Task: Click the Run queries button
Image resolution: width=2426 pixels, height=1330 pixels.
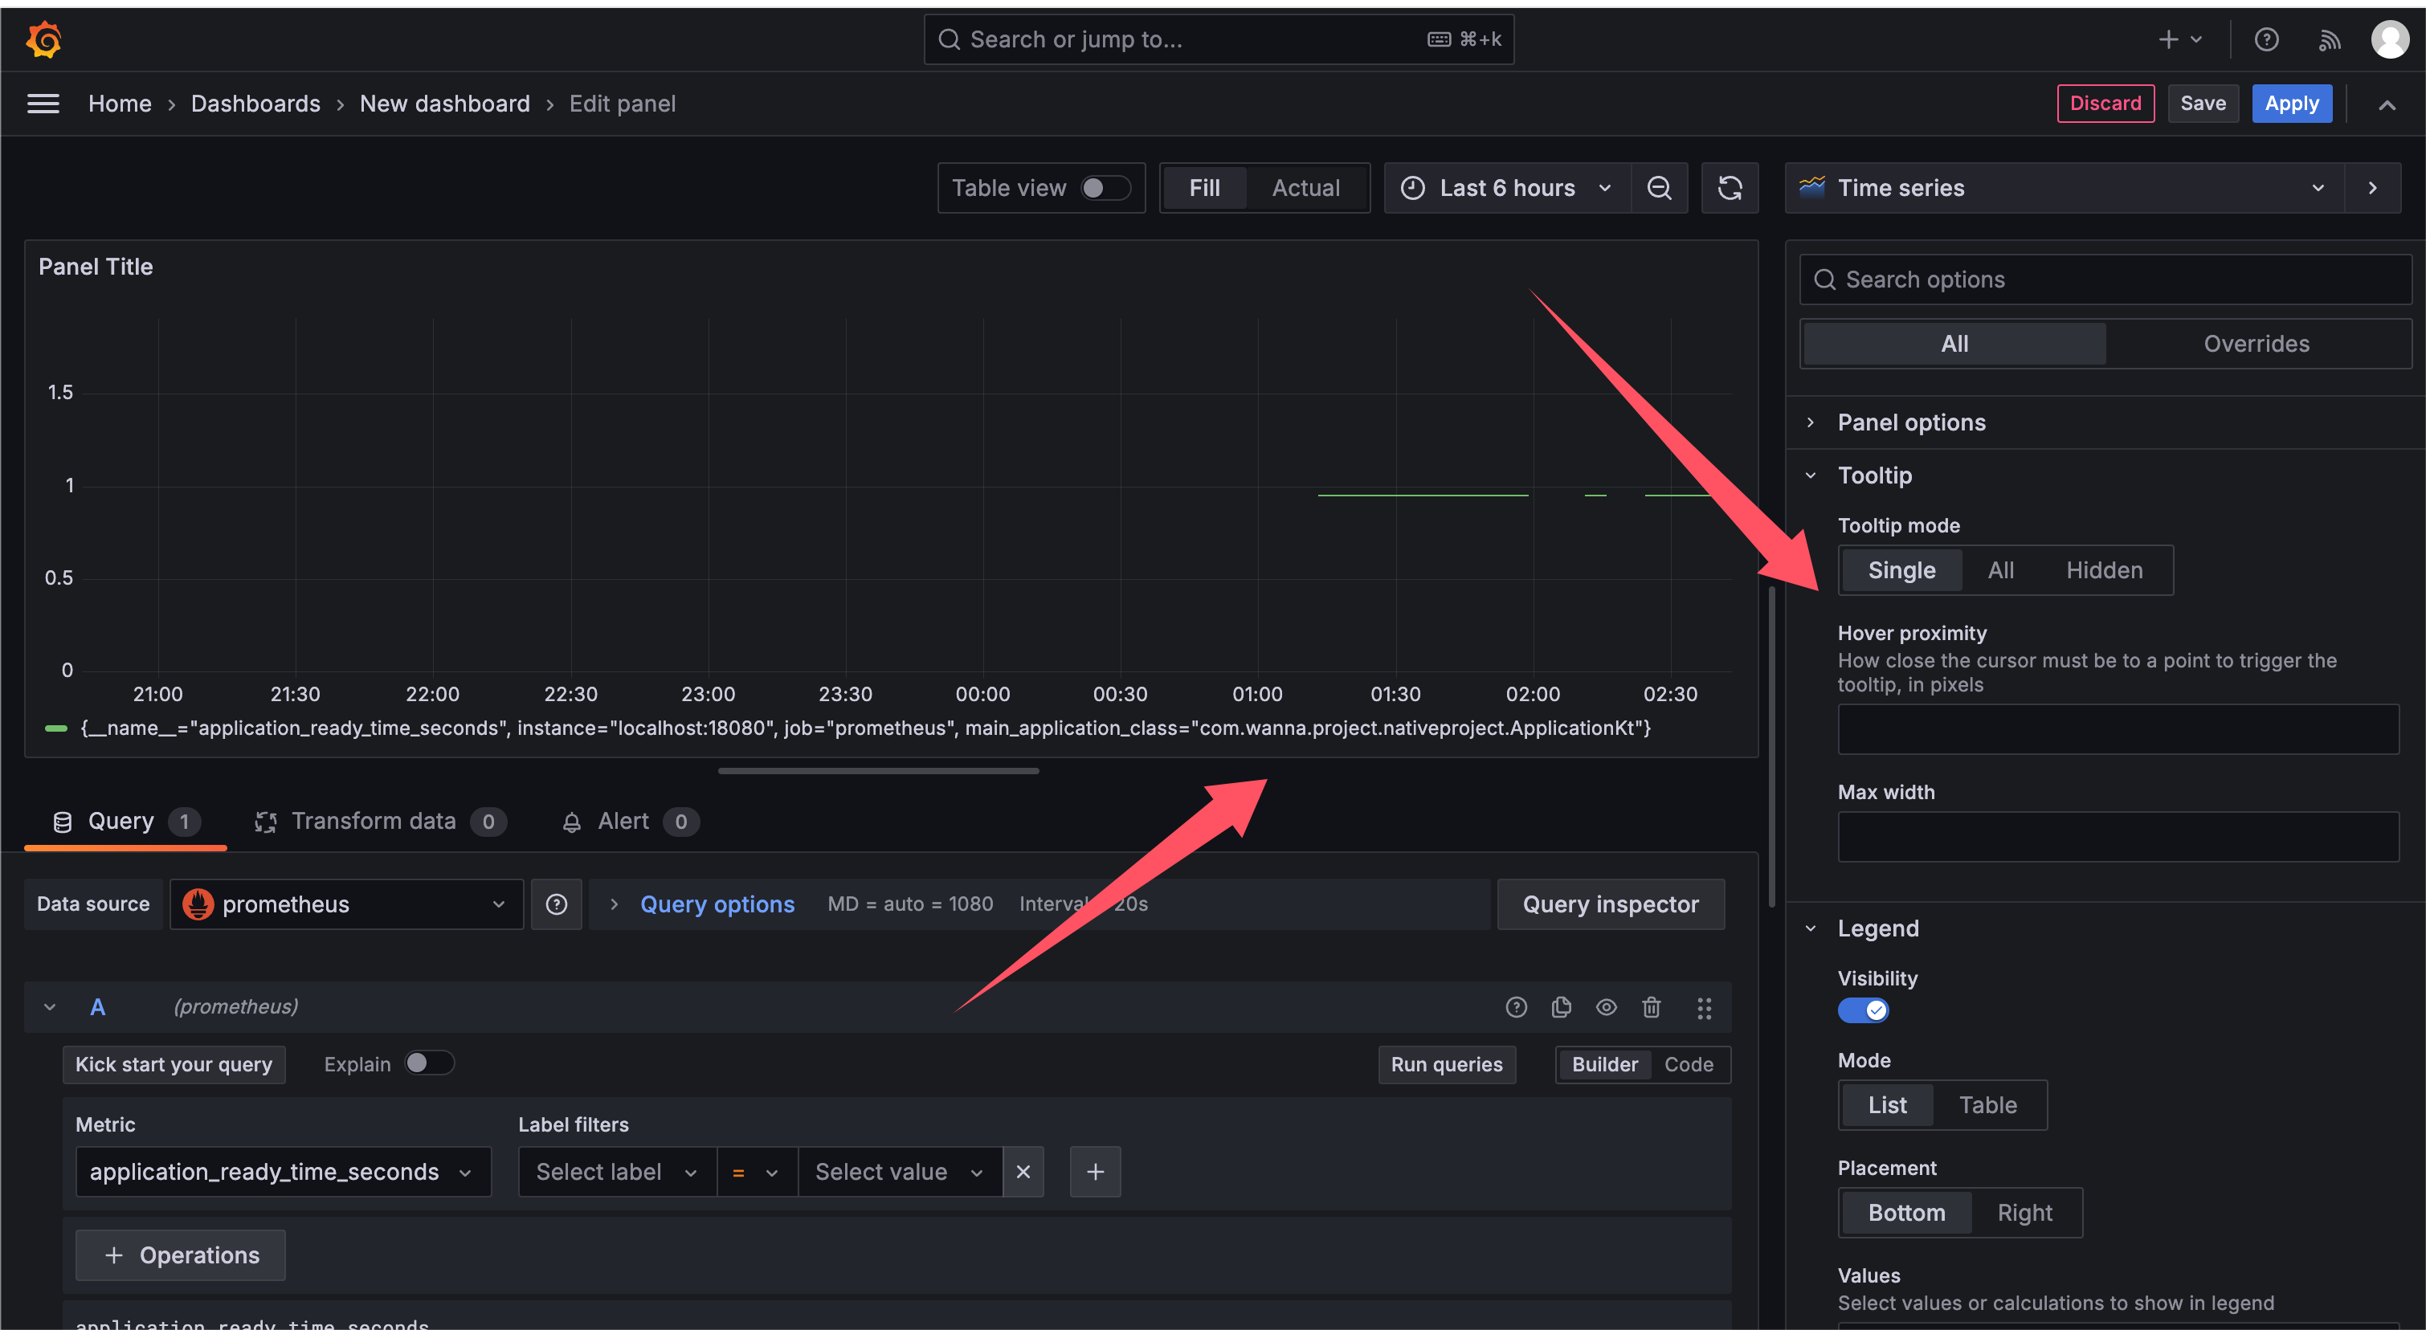Action: (1447, 1065)
